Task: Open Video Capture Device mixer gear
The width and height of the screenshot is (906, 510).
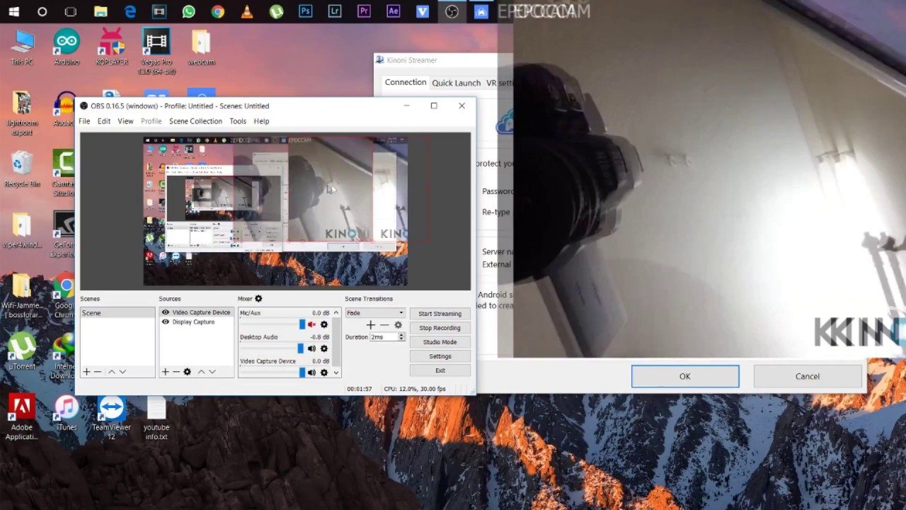Action: (324, 373)
